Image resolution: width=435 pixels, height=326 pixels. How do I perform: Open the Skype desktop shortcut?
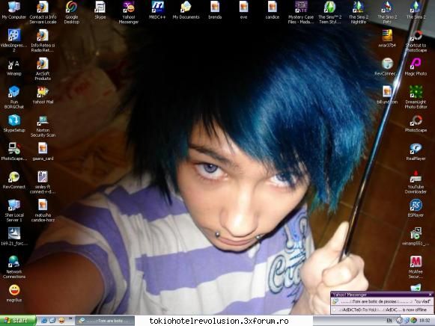click(100, 10)
